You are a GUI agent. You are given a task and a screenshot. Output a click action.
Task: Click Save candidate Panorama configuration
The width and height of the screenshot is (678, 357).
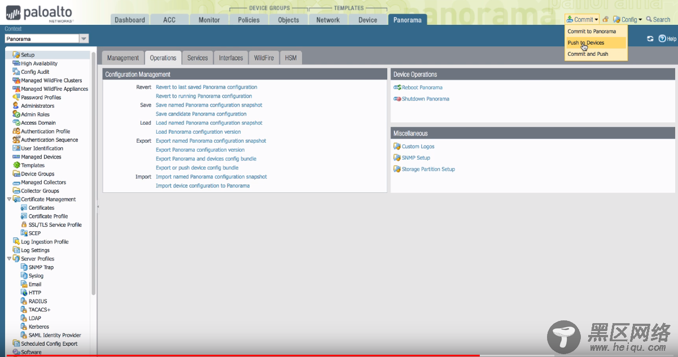201,114
